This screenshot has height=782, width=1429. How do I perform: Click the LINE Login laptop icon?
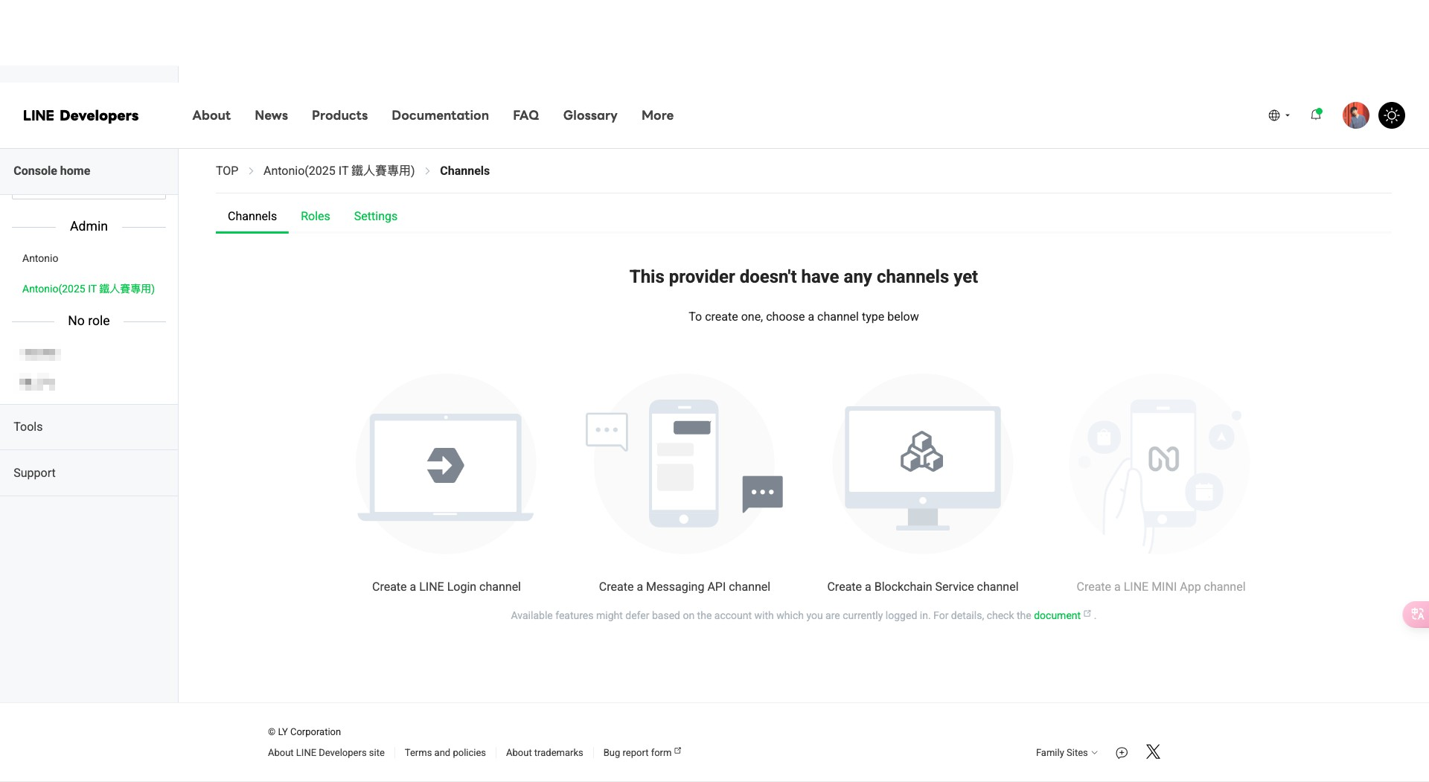click(446, 464)
